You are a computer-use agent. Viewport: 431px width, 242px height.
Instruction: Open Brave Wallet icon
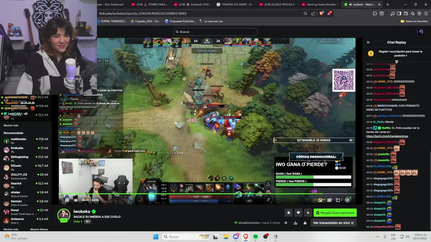pyautogui.click(x=406, y=13)
